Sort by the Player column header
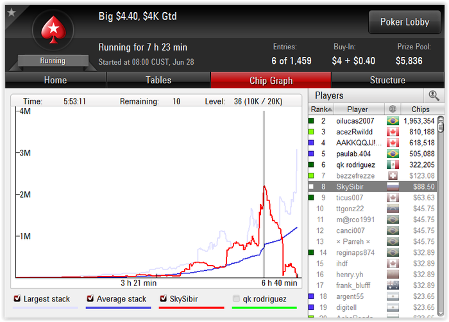 [x=359, y=109]
